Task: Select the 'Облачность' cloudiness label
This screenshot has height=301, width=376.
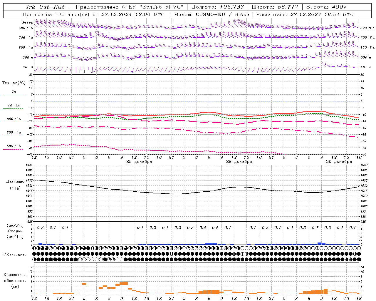Action: (x=15, y=255)
